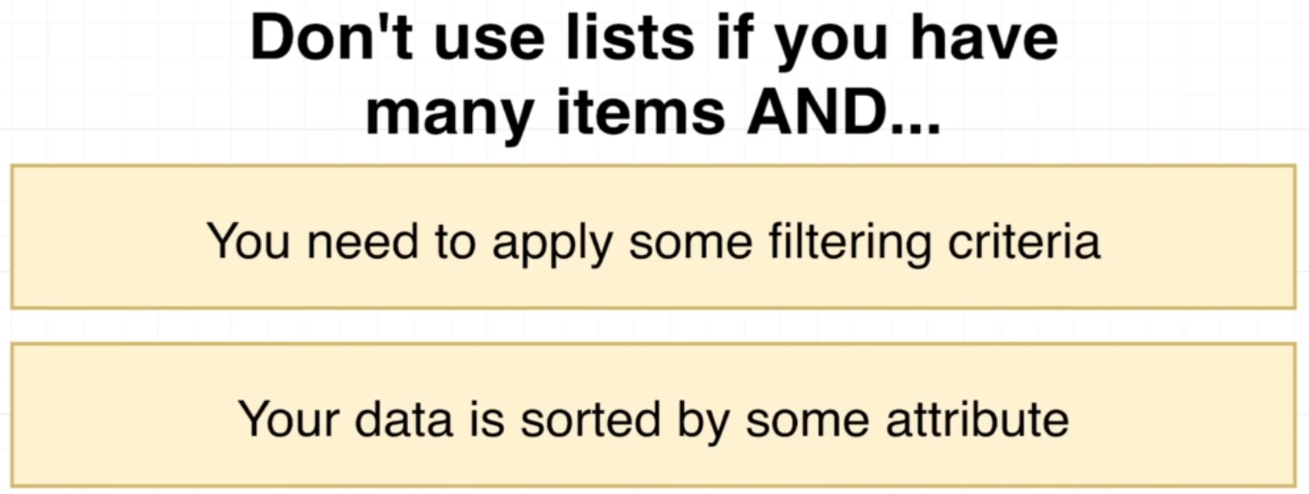This screenshot has height=494, width=1309.
Task: Select the word 'need' in first box
Action: [359, 241]
